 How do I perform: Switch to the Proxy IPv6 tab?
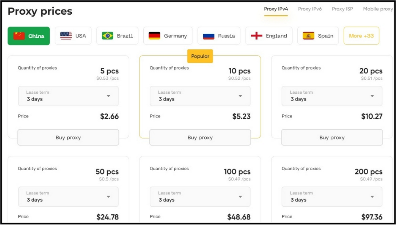click(310, 9)
